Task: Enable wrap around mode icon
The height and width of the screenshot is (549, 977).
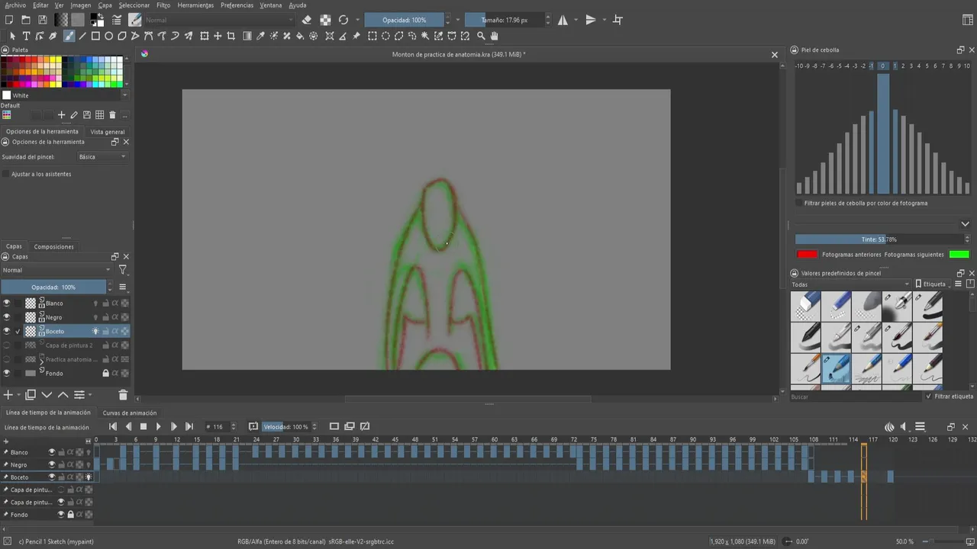Action: click(617, 20)
